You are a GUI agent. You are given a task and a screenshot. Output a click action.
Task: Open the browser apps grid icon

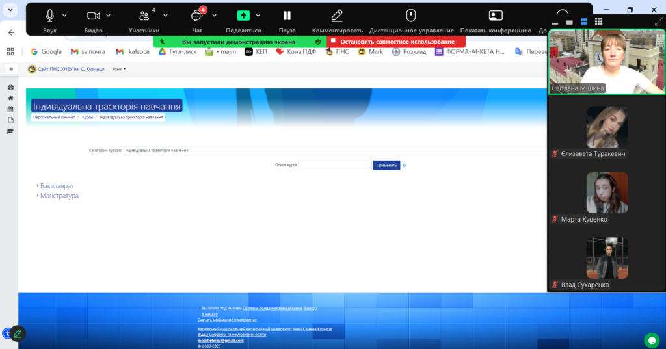pyautogui.click(x=10, y=51)
